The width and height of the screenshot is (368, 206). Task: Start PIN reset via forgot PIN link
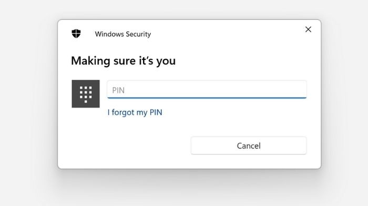pyautogui.click(x=135, y=112)
